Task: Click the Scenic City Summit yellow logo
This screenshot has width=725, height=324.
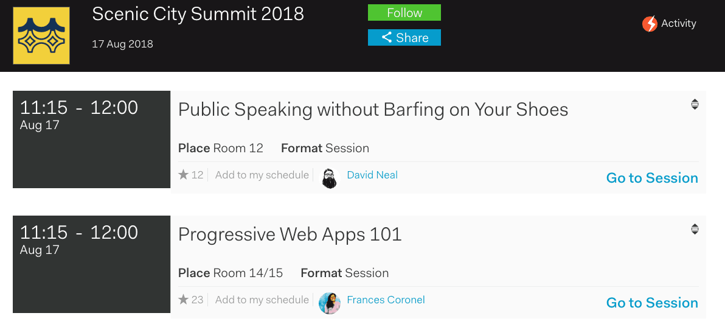Action: (41, 36)
